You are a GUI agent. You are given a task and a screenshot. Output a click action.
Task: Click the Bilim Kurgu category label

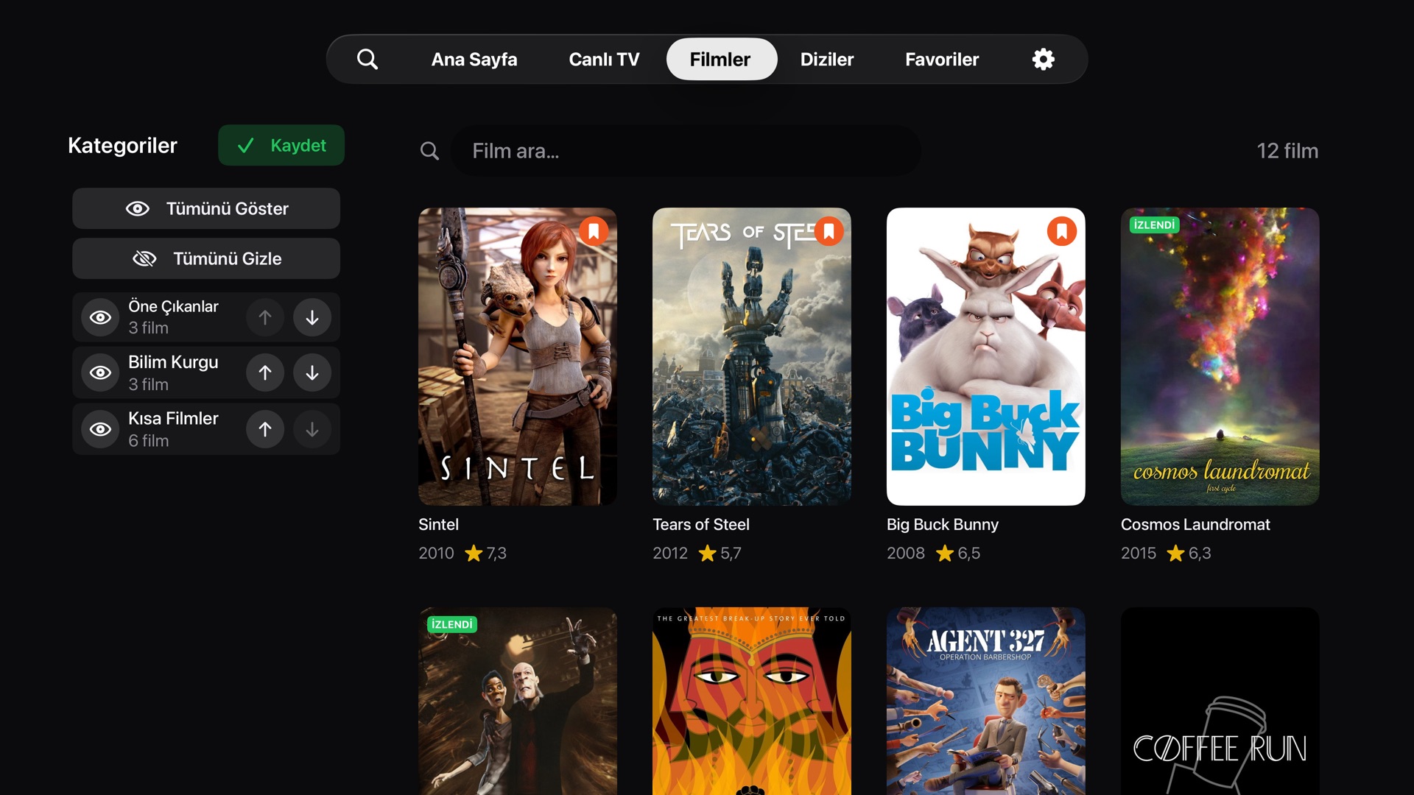[173, 362]
